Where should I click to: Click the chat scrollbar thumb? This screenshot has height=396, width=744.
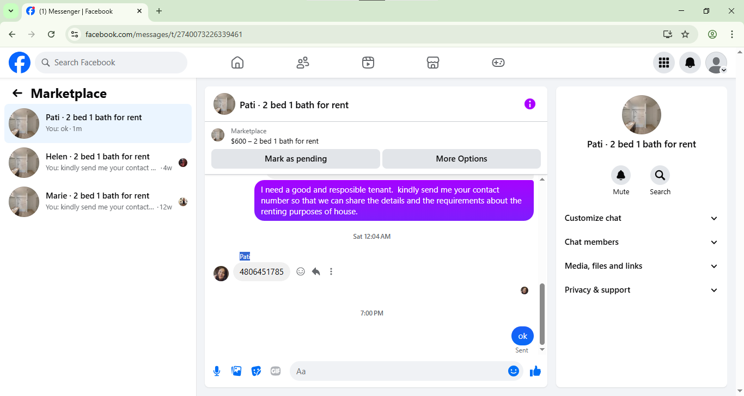[x=542, y=314]
